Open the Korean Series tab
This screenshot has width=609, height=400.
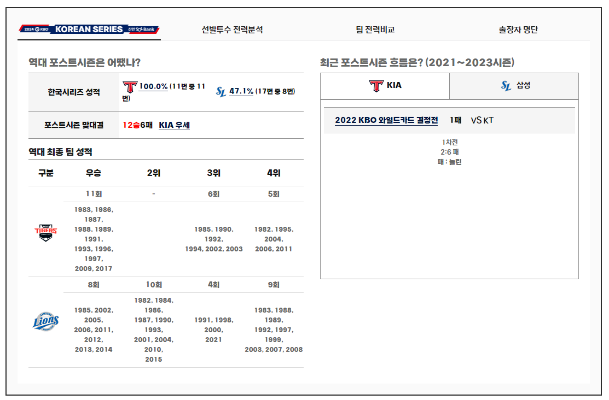tap(89, 29)
